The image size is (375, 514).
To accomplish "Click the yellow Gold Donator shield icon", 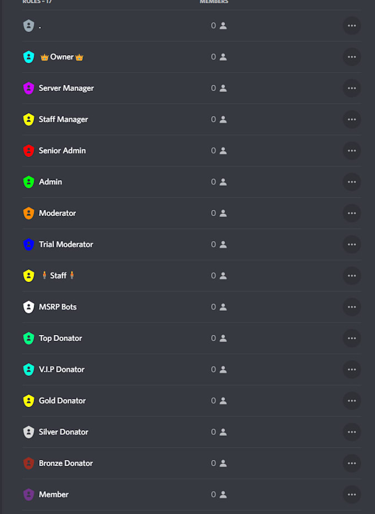I will pos(28,401).
